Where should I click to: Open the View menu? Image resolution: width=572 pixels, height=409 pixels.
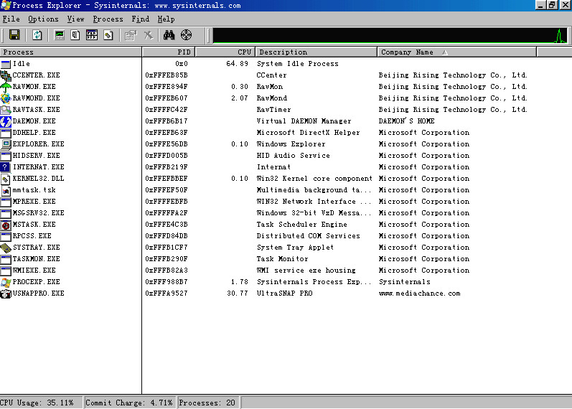coord(75,19)
